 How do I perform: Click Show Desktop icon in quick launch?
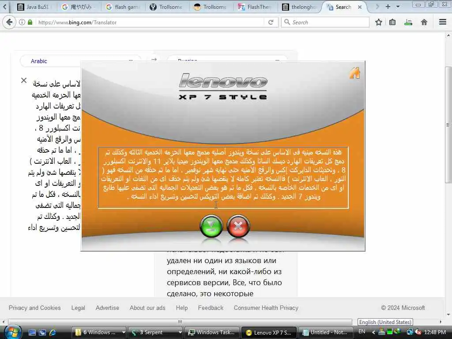tap(32, 332)
